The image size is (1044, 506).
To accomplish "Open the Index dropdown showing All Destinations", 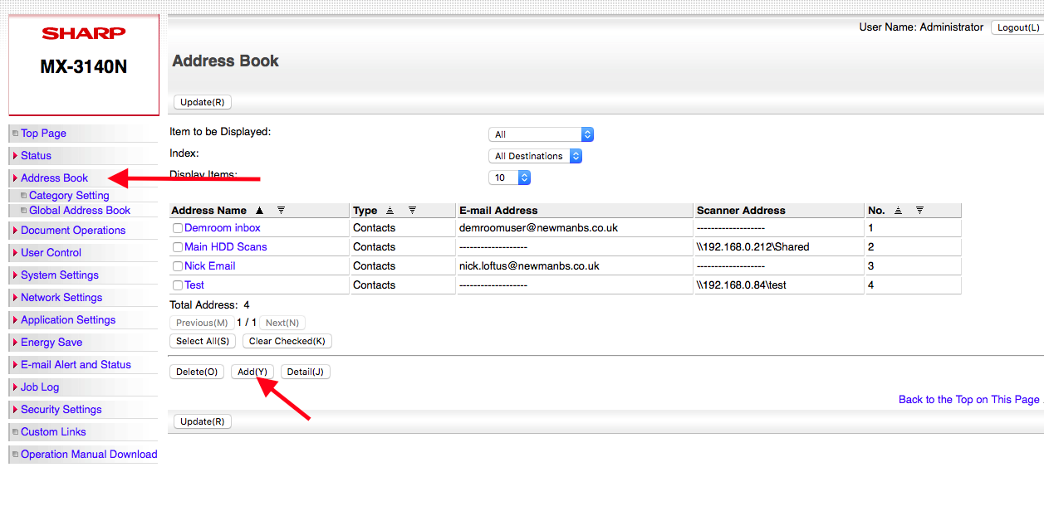I will pos(535,155).
